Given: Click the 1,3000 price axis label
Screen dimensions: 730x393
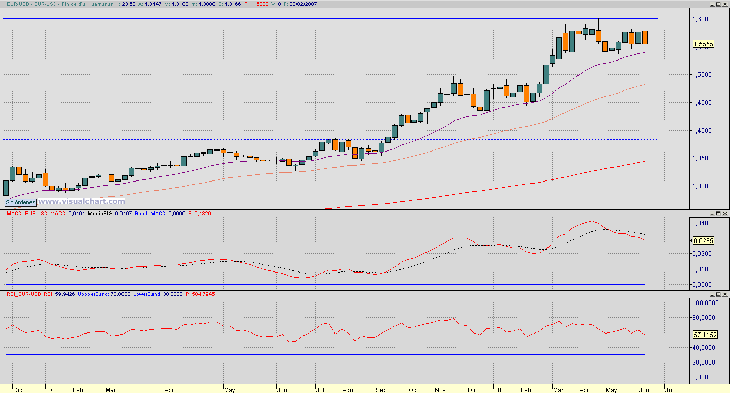Looking at the screenshot, I should click(703, 186).
